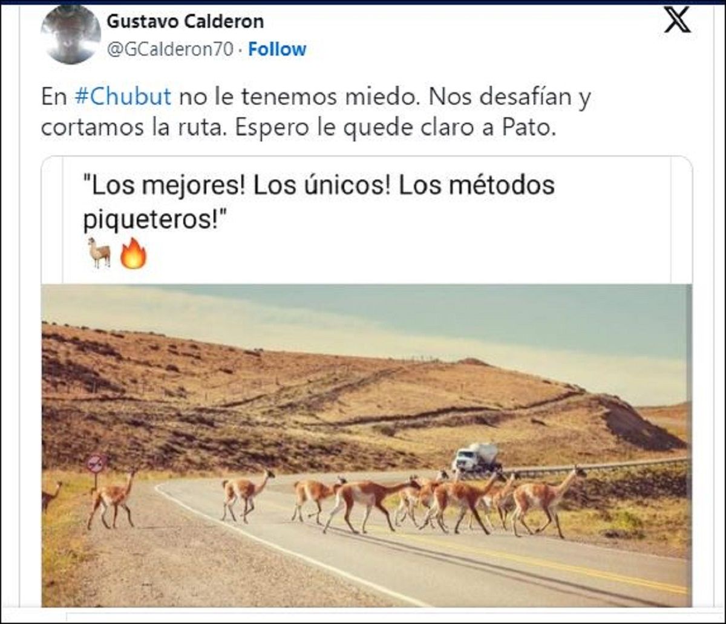The image size is (726, 624).
Task: Click the guanaco standing beside the road sign
Action: pyautogui.click(x=112, y=501)
